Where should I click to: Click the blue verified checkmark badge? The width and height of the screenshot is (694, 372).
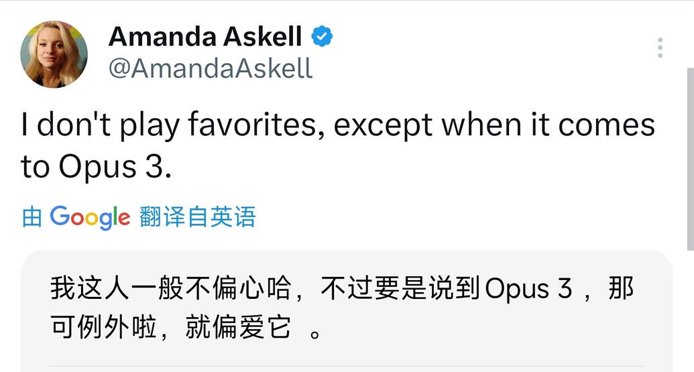coord(322,36)
